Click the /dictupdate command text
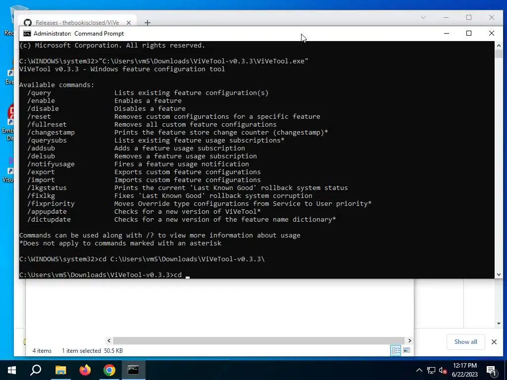 click(49, 220)
